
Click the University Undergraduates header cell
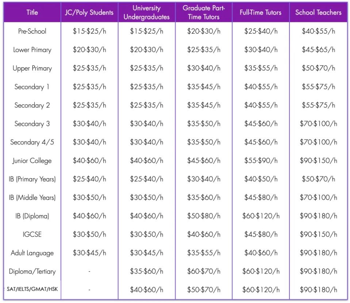[147, 12]
